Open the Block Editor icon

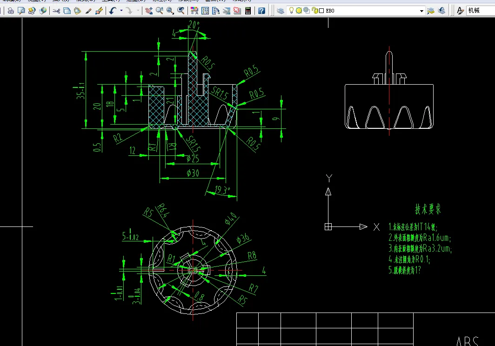99,11
